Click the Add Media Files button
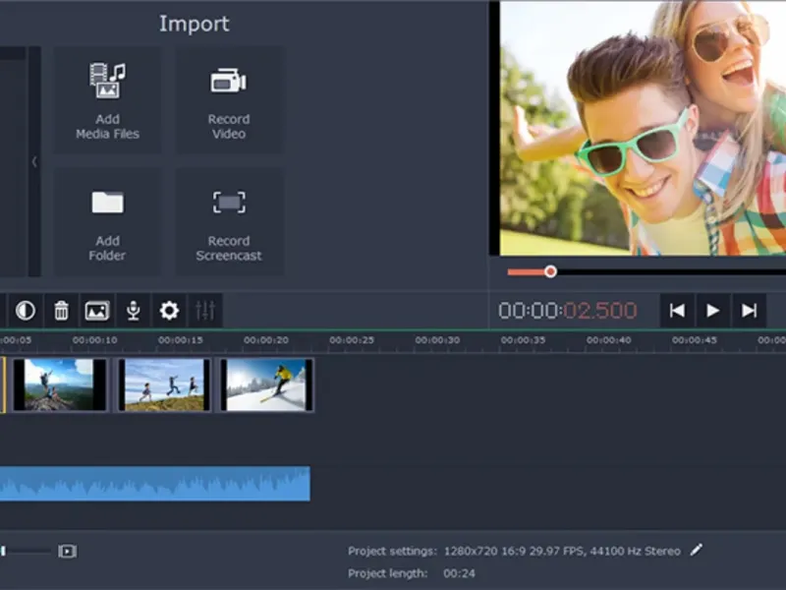This screenshot has width=786, height=590. 107,100
